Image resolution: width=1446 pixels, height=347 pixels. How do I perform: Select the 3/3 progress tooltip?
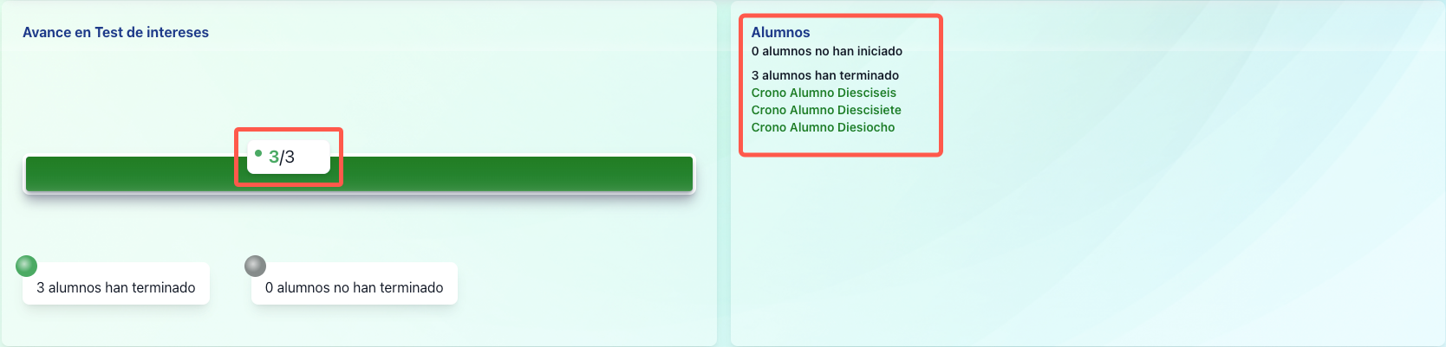click(x=289, y=157)
